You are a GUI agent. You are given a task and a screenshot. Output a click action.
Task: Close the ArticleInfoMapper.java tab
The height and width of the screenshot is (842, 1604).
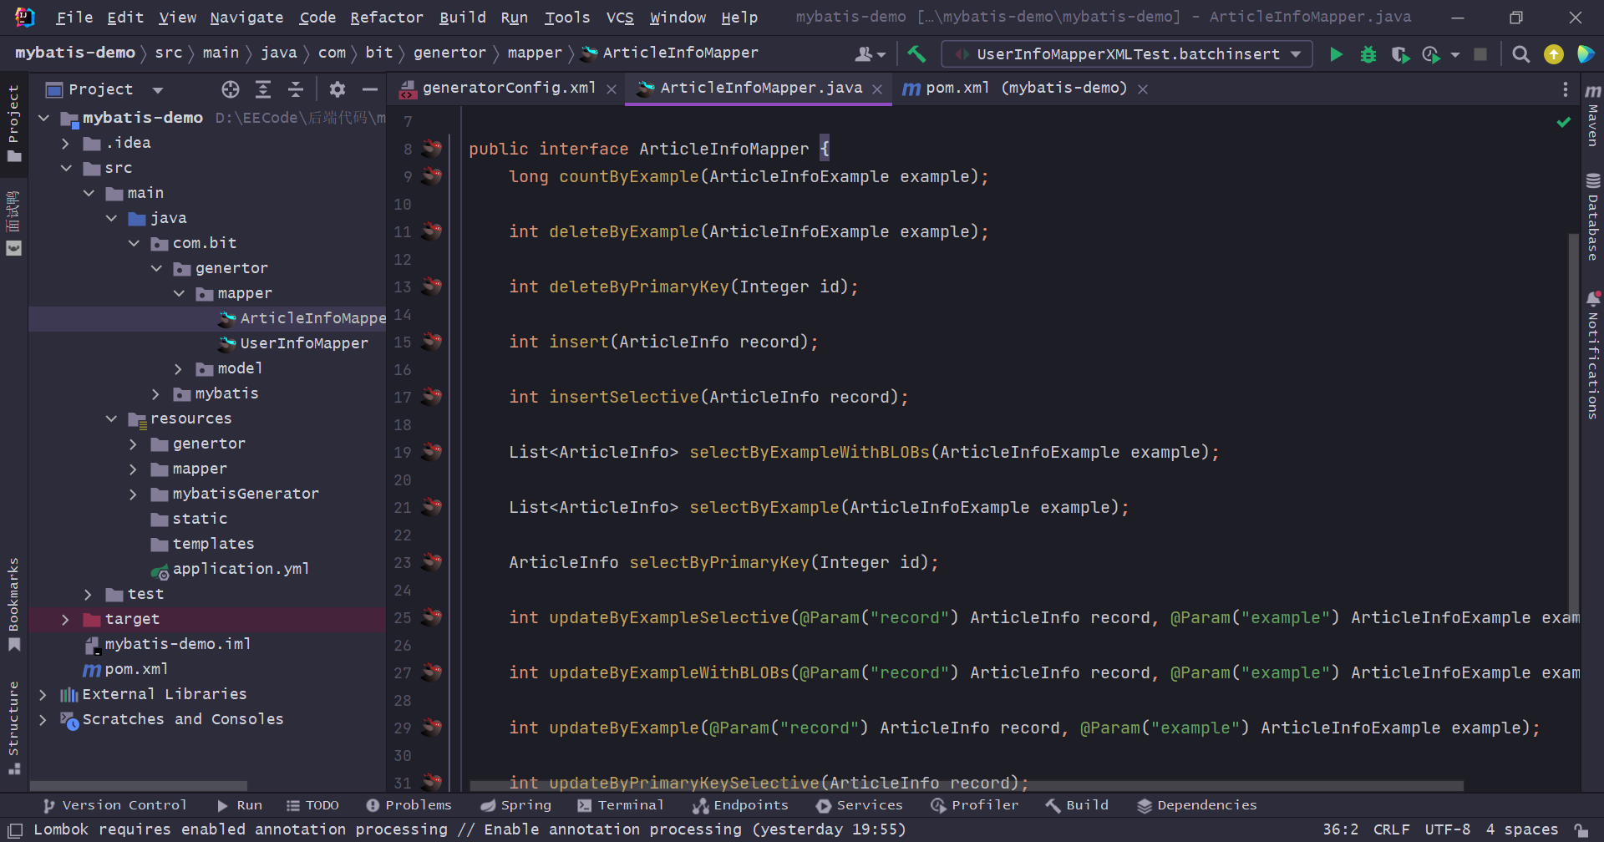pyautogui.click(x=877, y=89)
